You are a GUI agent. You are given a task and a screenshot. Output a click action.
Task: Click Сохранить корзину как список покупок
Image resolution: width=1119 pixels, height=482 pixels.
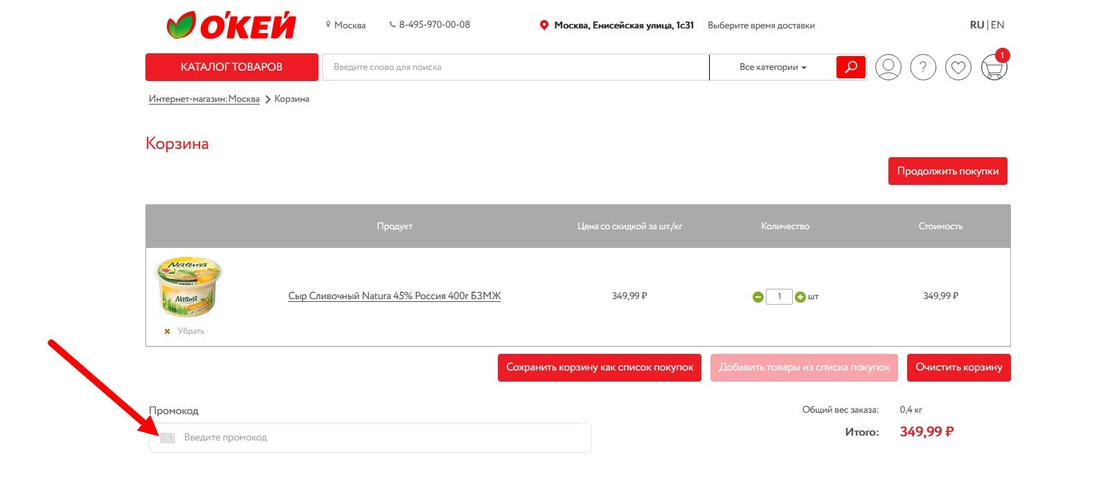pos(599,368)
